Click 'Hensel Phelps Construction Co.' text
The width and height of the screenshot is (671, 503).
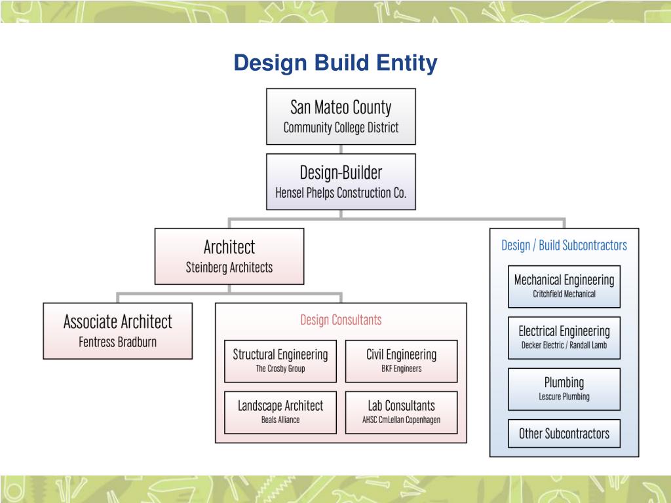click(341, 193)
